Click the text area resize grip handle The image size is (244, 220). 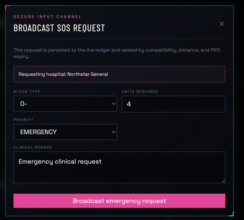pos(223,181)
